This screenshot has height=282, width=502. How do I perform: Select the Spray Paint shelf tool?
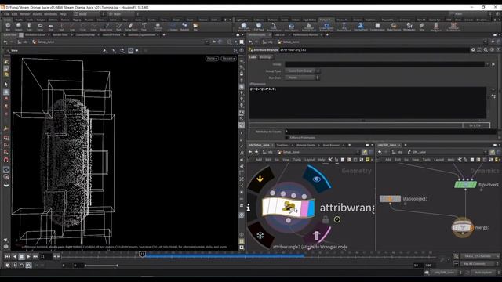[131, 27]
